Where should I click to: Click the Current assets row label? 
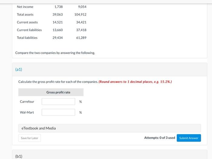pos(27,22)
